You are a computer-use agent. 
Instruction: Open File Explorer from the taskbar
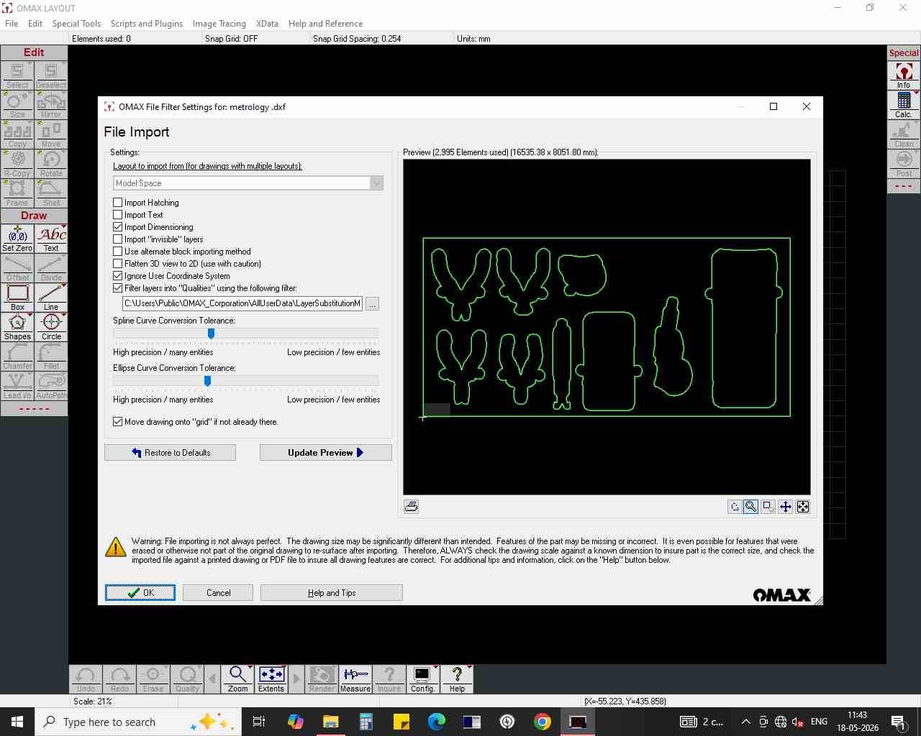tap(330, 722)
